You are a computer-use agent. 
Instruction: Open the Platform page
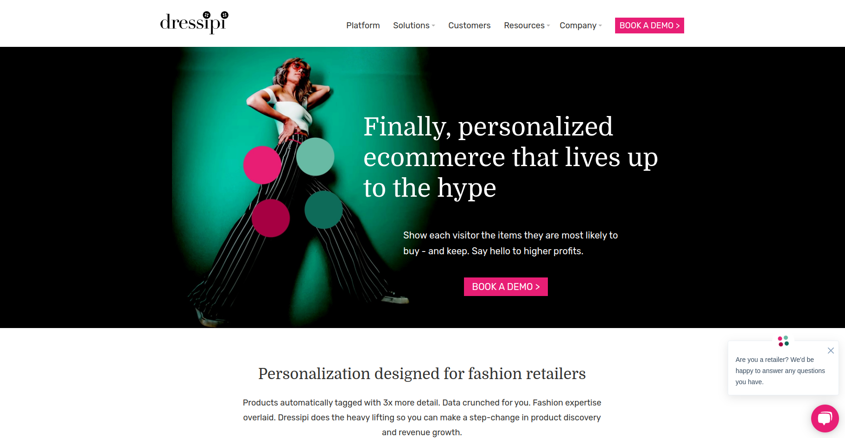point(363,26)
